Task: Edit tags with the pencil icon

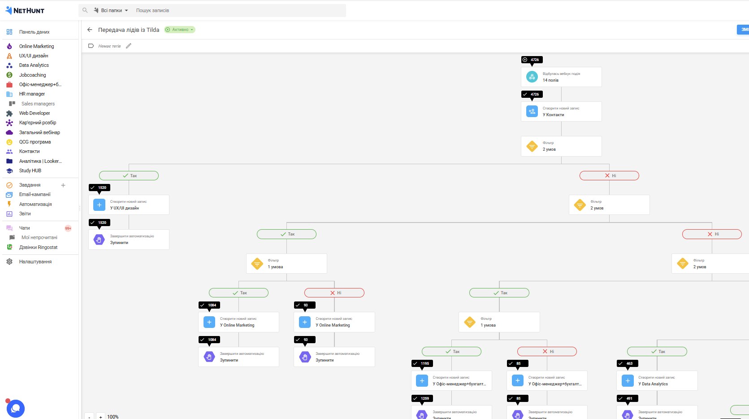Action: click(129, 46)
